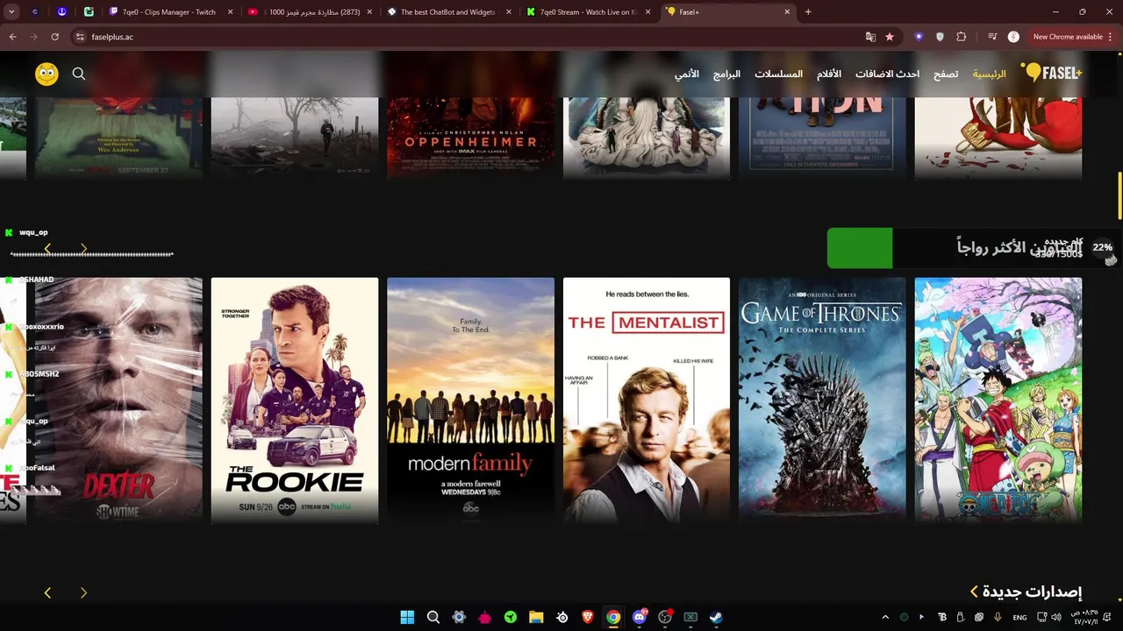Open Chrome profile avatar
1123x631 pixels.
click(1013, 37)
